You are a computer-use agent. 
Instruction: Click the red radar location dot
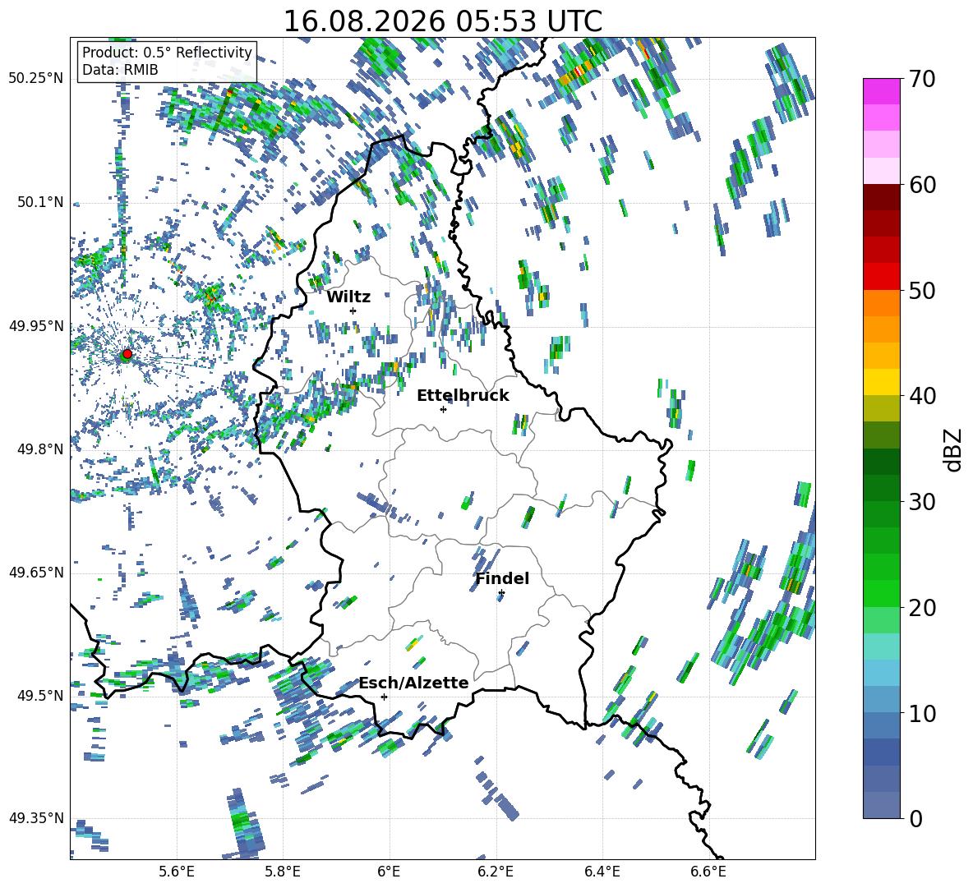[127, 354]
